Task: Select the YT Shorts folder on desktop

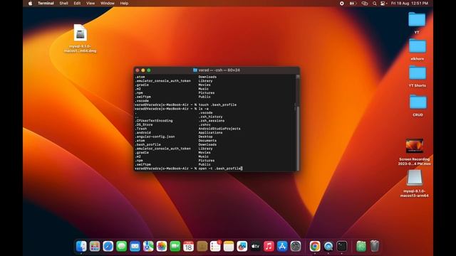Action: [x=418, y=73]
